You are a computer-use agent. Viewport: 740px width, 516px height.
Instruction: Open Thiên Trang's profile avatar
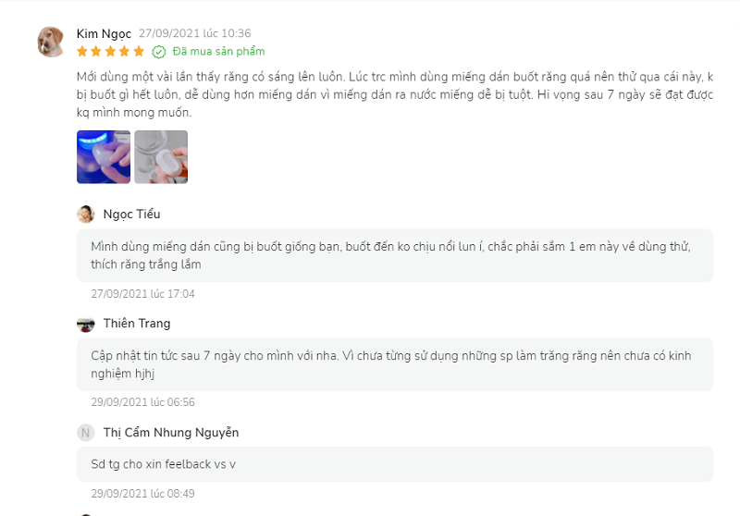pyautogui.click(x=86, y=324)
